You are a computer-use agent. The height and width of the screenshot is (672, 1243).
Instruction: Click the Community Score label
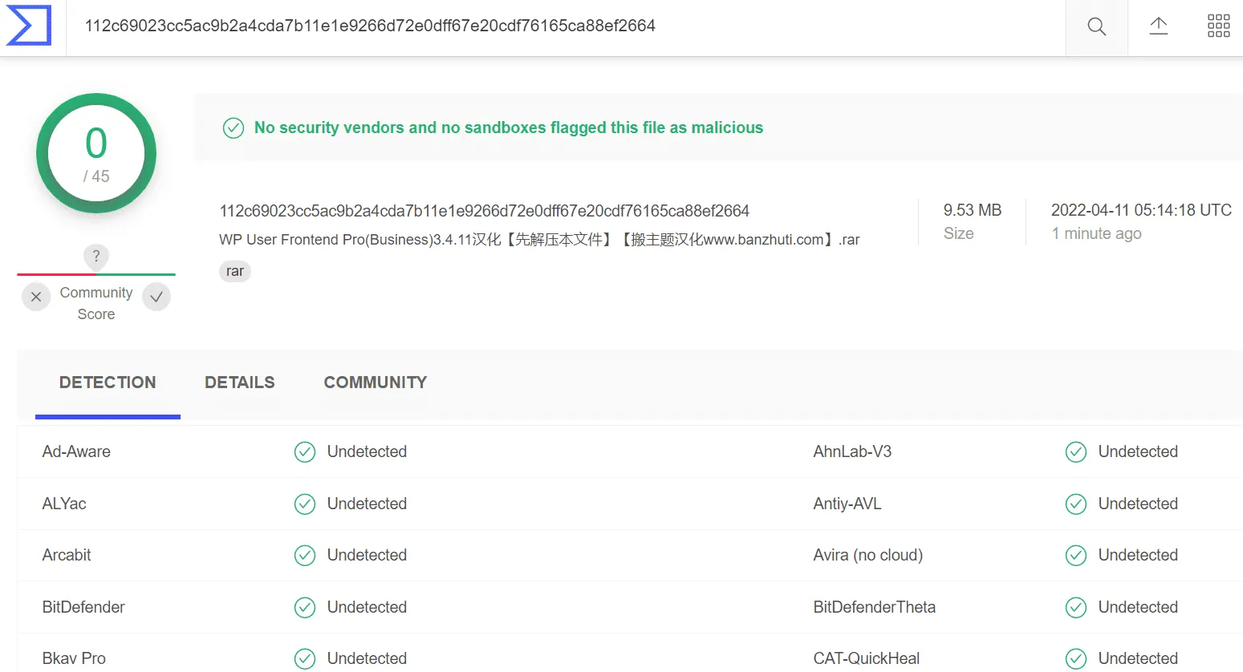[96, 303]
